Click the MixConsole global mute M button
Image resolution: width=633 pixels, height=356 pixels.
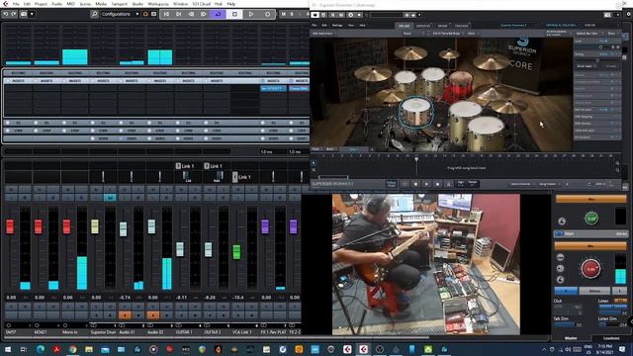coord(283,14)
